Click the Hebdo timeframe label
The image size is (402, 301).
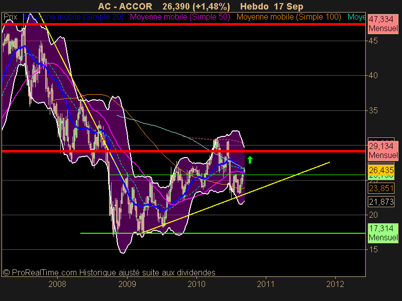coord(254,6)
